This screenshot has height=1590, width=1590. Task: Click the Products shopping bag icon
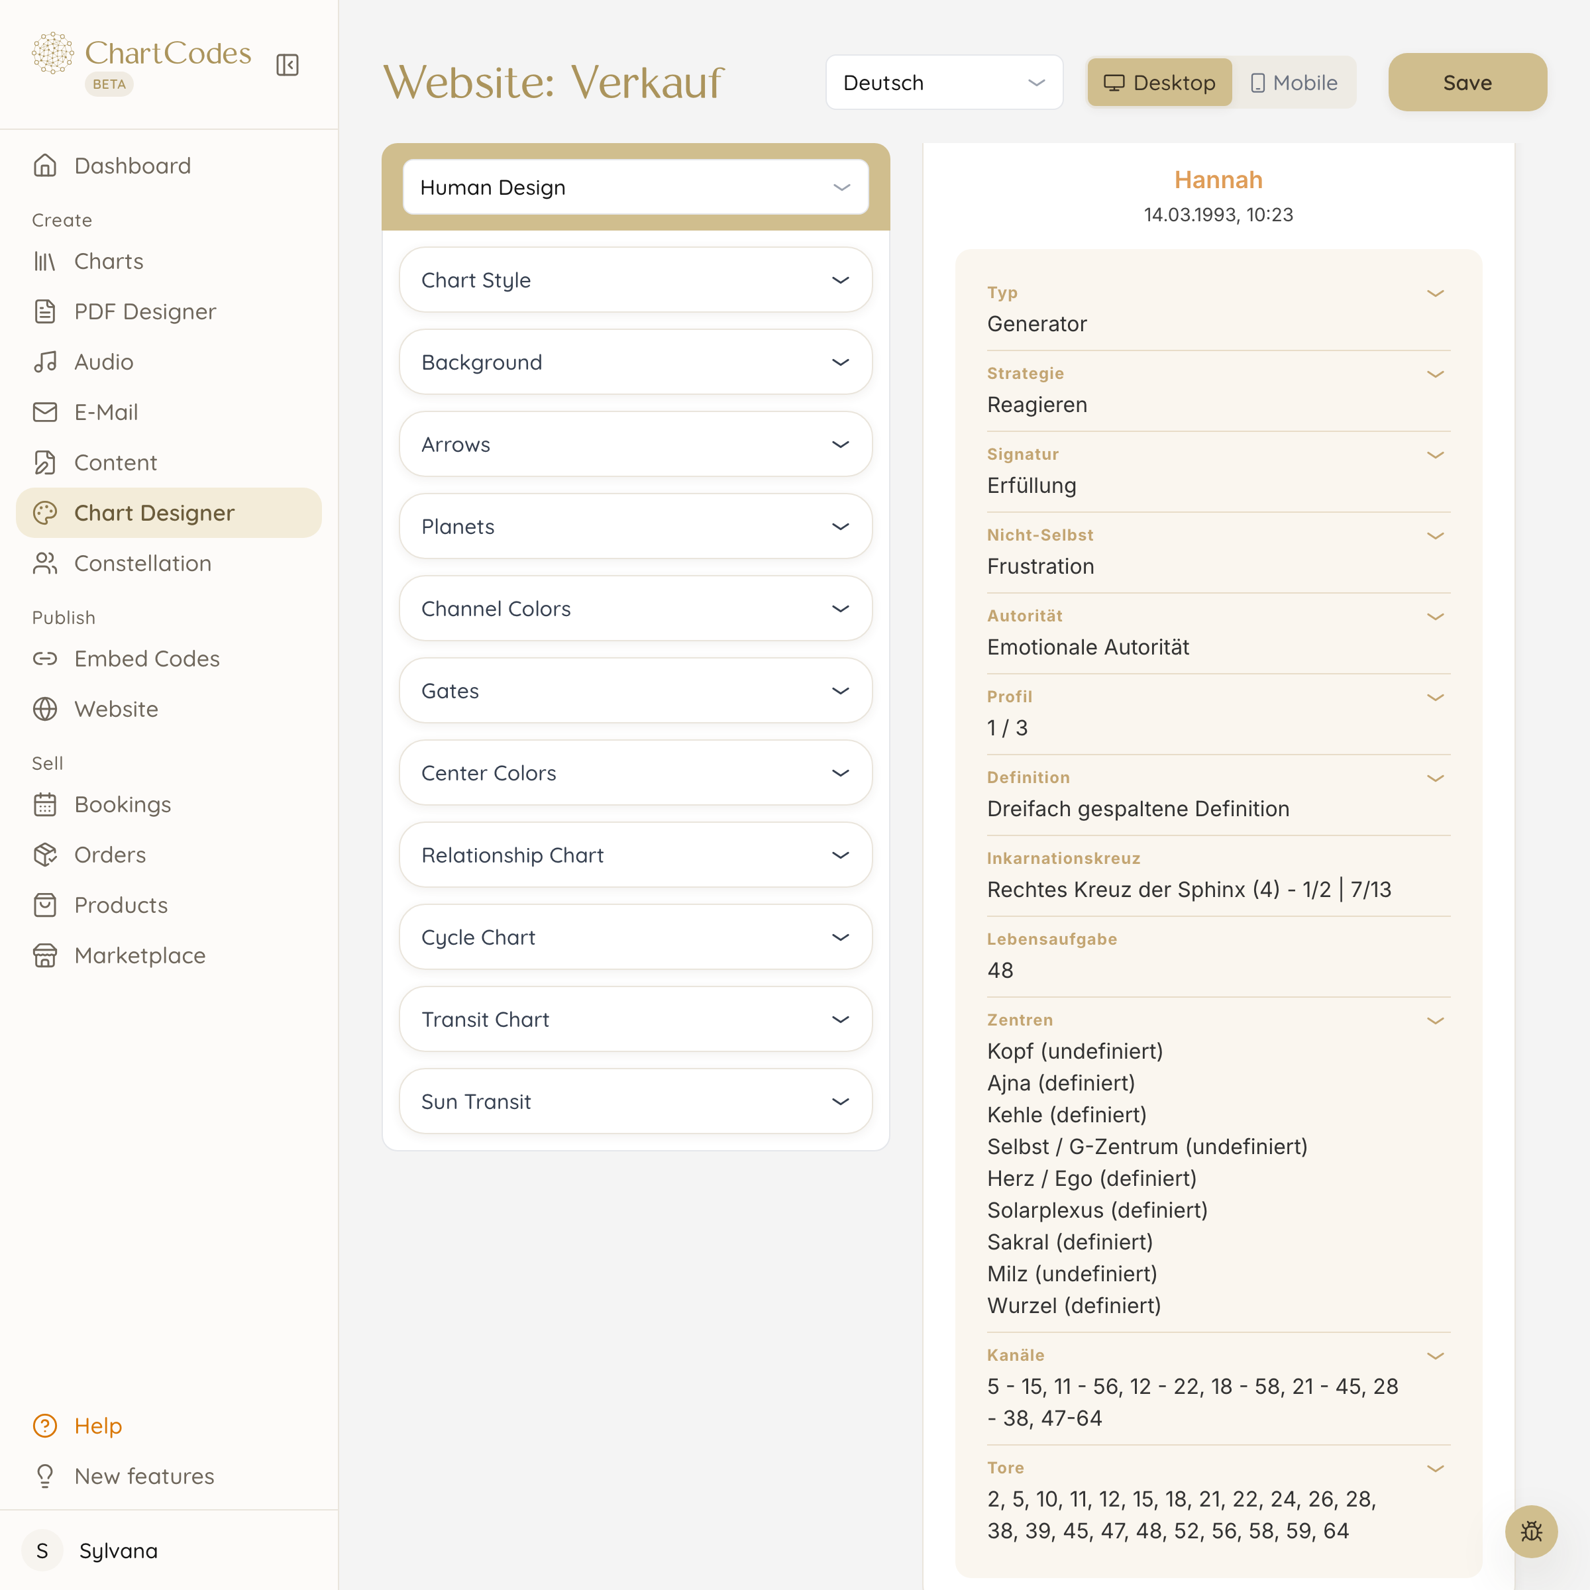tap(45, 905)
